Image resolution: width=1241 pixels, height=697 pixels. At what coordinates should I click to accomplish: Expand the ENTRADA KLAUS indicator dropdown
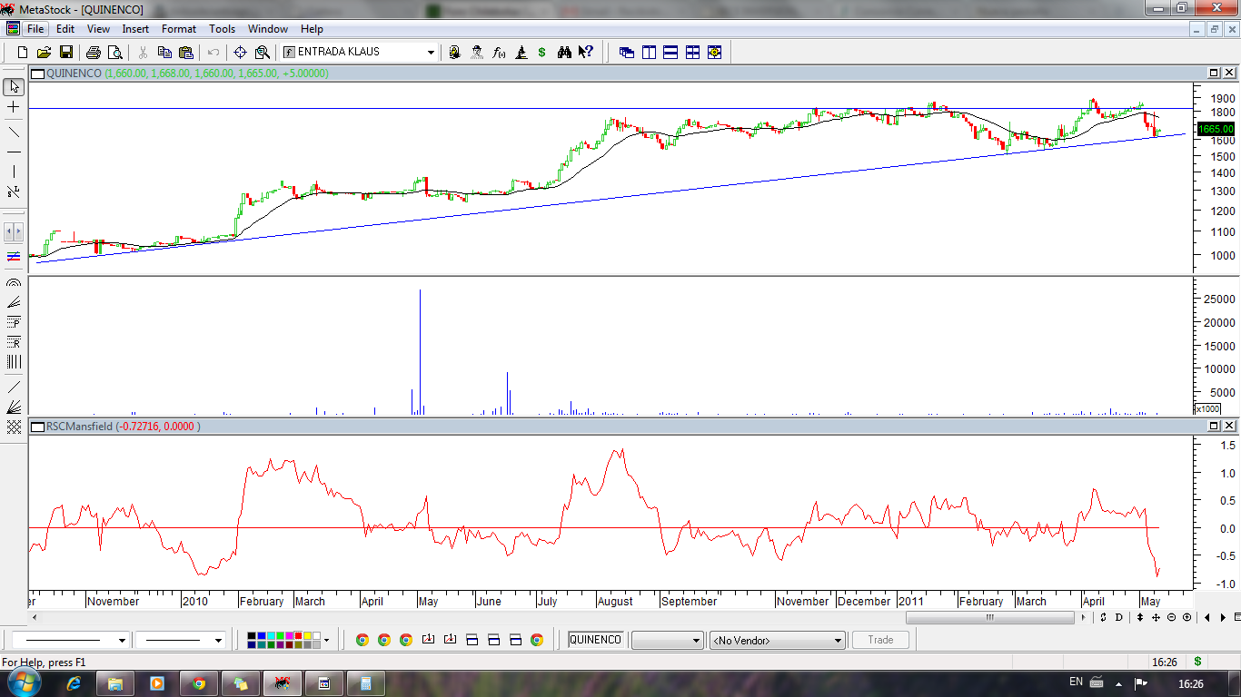pos(431,53)
